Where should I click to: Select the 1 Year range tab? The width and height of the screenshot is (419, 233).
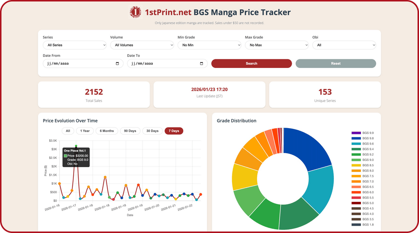[85, 131]
